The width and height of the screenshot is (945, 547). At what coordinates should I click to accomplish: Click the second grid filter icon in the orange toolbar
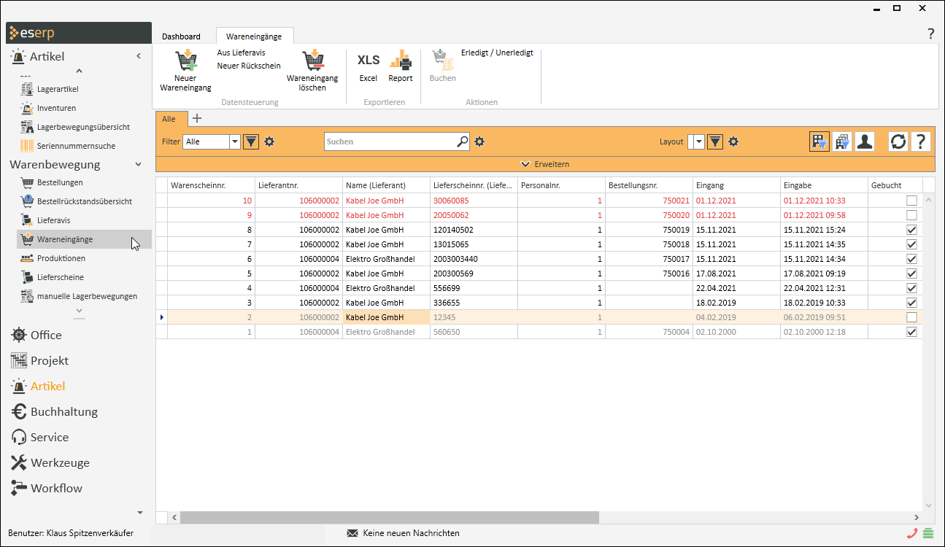pyautogui.click(x=842, y=141)
